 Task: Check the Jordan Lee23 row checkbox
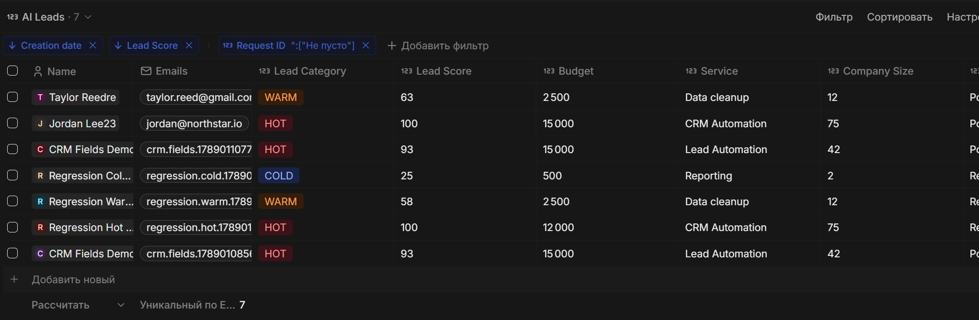(13, 123)
